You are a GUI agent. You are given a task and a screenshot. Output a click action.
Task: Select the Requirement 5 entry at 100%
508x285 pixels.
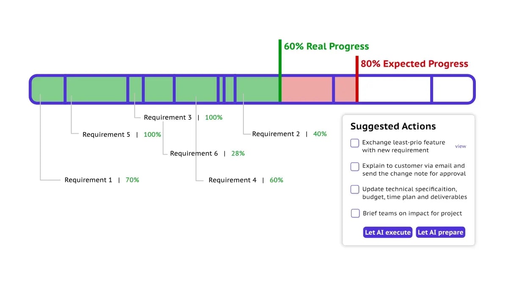coord(121,134)
